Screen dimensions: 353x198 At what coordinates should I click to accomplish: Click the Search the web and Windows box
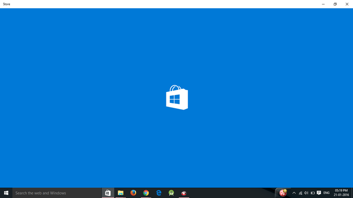pyautogui.click(x=57, y=193)
